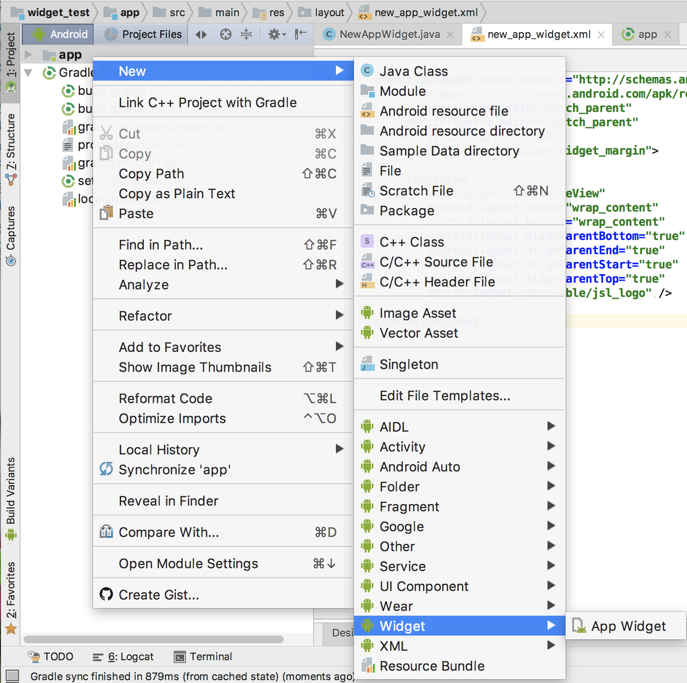Expand the Activity submenu arrow
The height and width of the screenshot is (683, 687).
coord(551,446)
